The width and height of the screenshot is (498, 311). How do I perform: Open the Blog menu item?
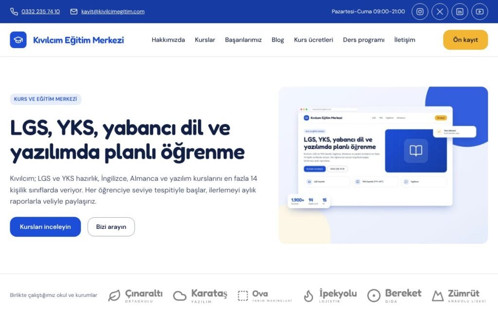pos(278,40)
